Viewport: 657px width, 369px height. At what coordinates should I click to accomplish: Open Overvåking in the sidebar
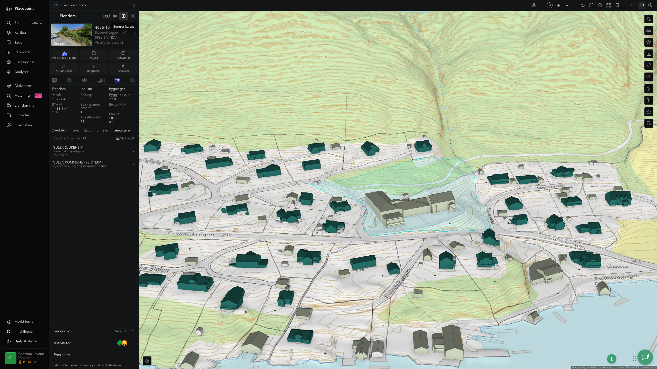pos(24,125)
